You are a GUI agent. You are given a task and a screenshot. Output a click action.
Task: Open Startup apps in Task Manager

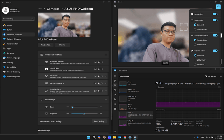tap(115, 95)
